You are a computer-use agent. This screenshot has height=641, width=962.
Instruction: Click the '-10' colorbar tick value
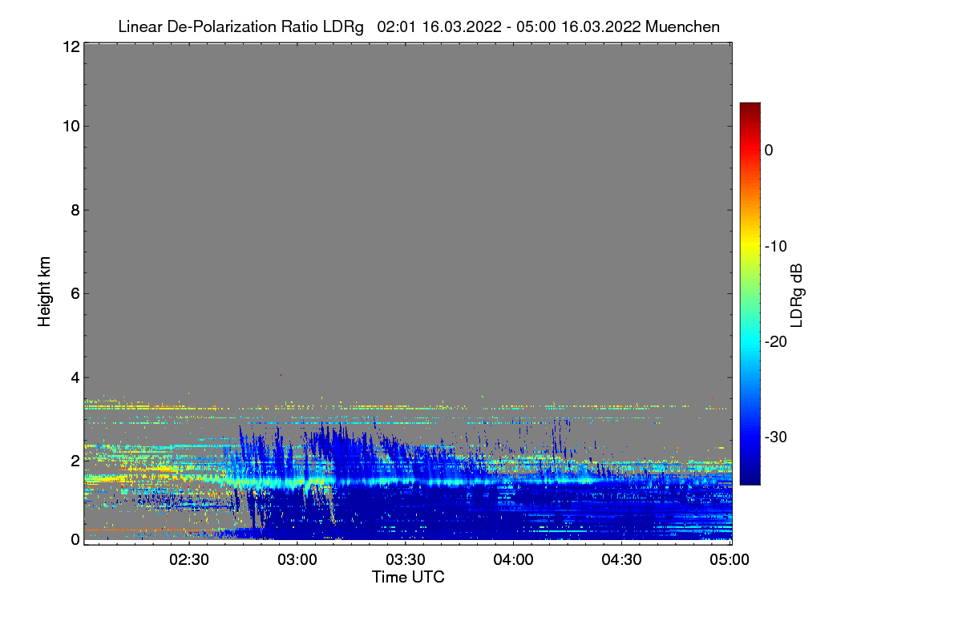point(776,246)
